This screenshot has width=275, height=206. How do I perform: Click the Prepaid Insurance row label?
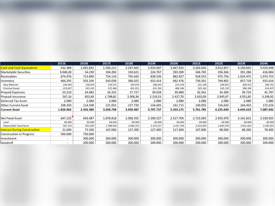13,97
